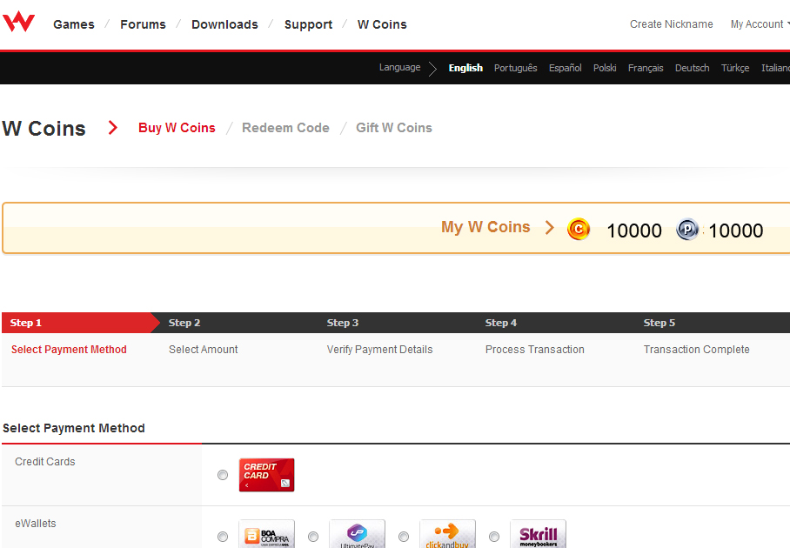Choose Français language
Image resolution: width=790 pixels, height=548 pixels.
coord(646,68)
